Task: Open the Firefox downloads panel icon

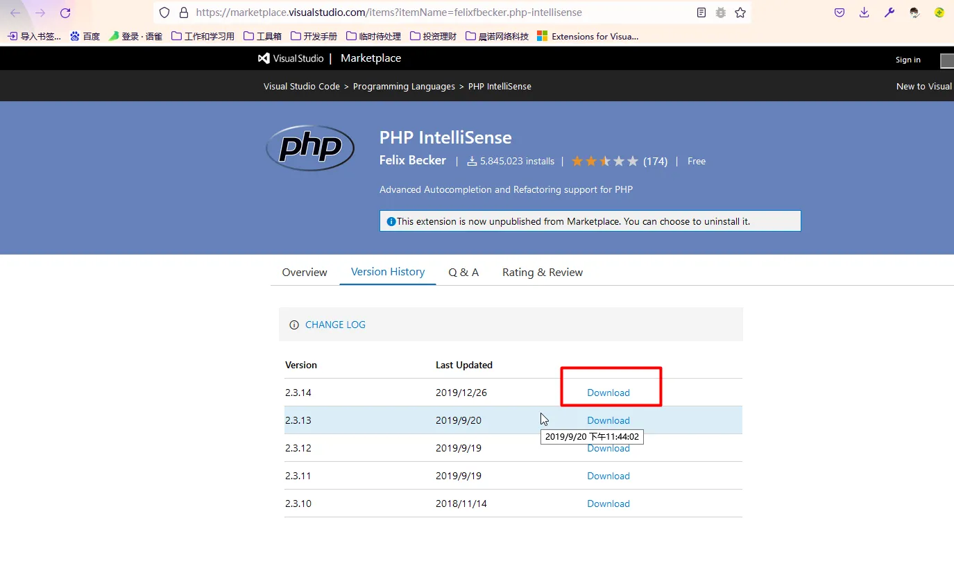Action: 864,12
